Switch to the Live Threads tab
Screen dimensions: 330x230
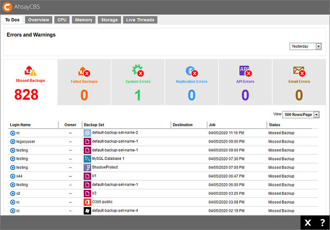pyautogui.click(x=141, y=20)
